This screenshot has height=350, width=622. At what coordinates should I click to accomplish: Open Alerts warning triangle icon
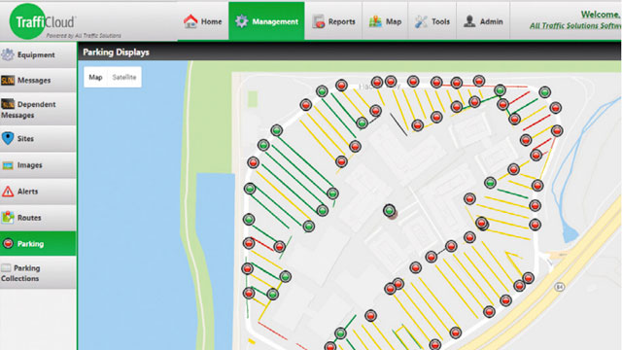(8, 192)
